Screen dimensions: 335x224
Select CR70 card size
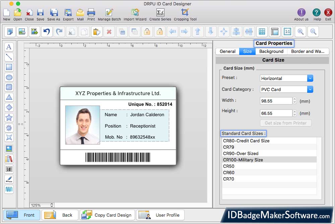click(x=269, y=179)
